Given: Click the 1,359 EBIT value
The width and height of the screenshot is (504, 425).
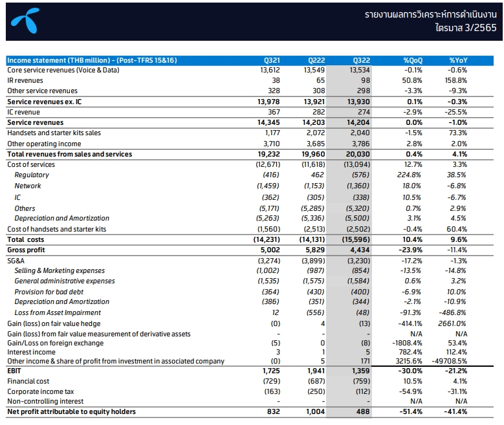Looking at the screenshot, I should click(x=360, y=371).
